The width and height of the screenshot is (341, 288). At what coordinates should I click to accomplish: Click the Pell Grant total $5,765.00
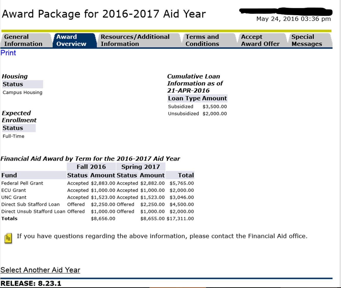182,183
